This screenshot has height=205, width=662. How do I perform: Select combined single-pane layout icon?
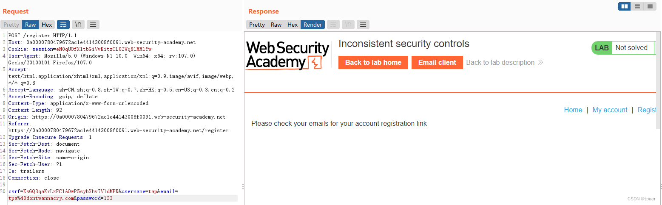[650, 6]
